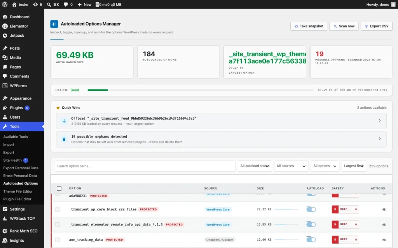Click the Scan now button

point(344,26)
